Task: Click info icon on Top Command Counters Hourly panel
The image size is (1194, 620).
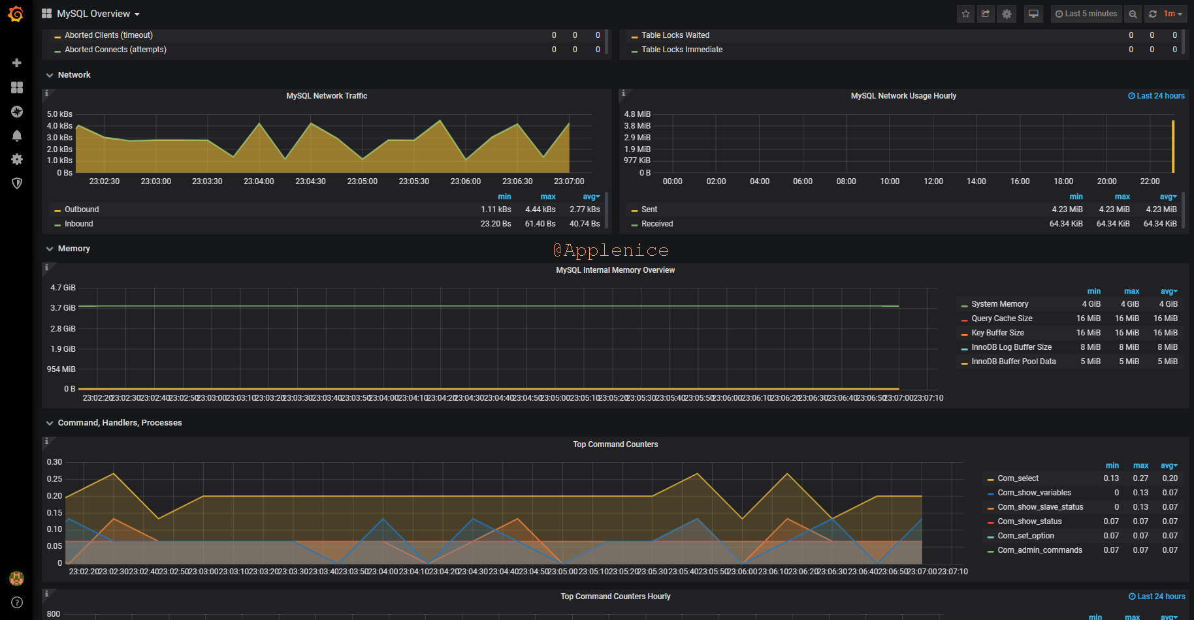Action: 46,594
